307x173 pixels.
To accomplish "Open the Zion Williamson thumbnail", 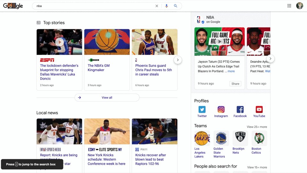I will click(107, 131).
